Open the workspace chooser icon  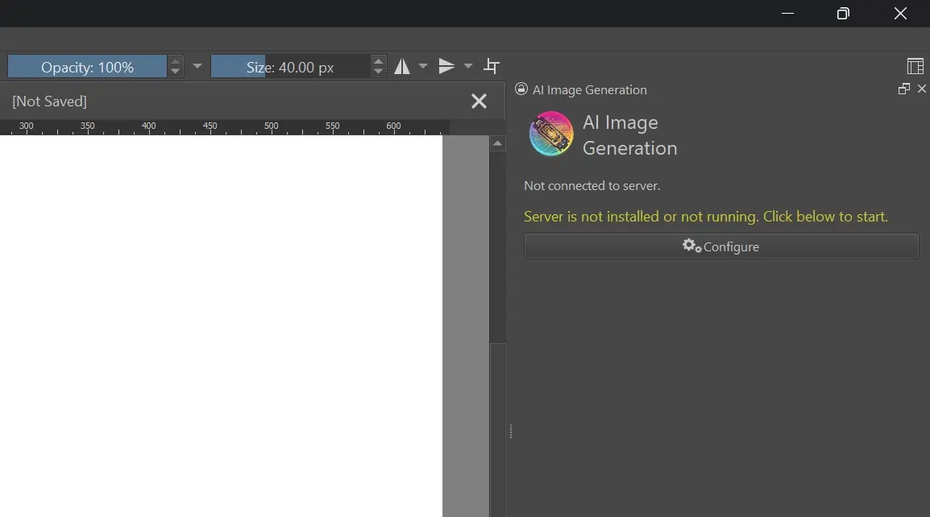coord(915,66)
